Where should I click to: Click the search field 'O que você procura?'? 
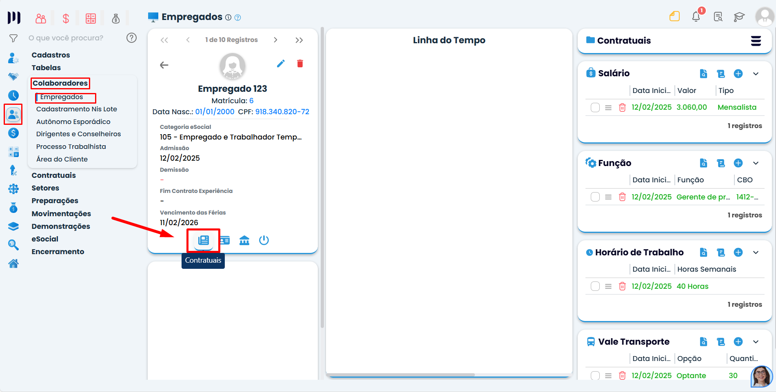pos(66,38)
